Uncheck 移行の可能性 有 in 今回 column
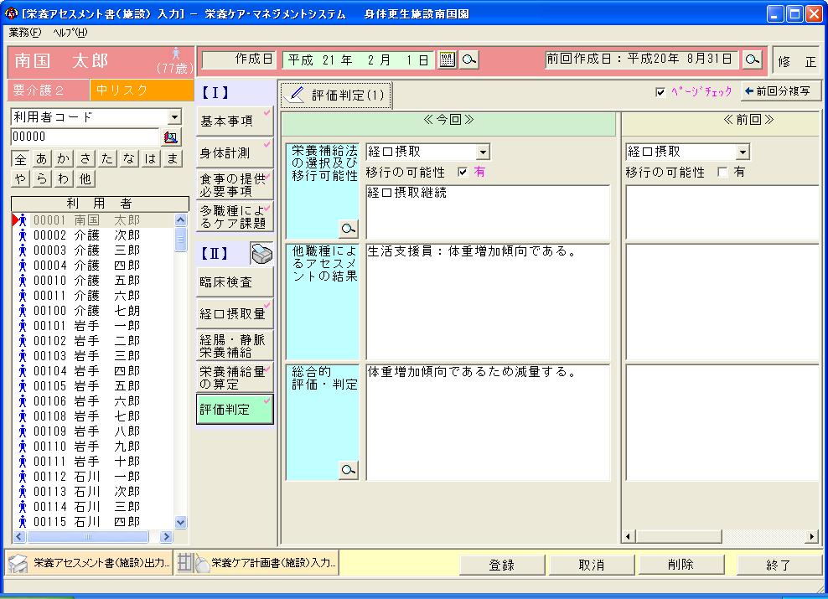This screenshot has height=599, width=828. pos(463,172)
